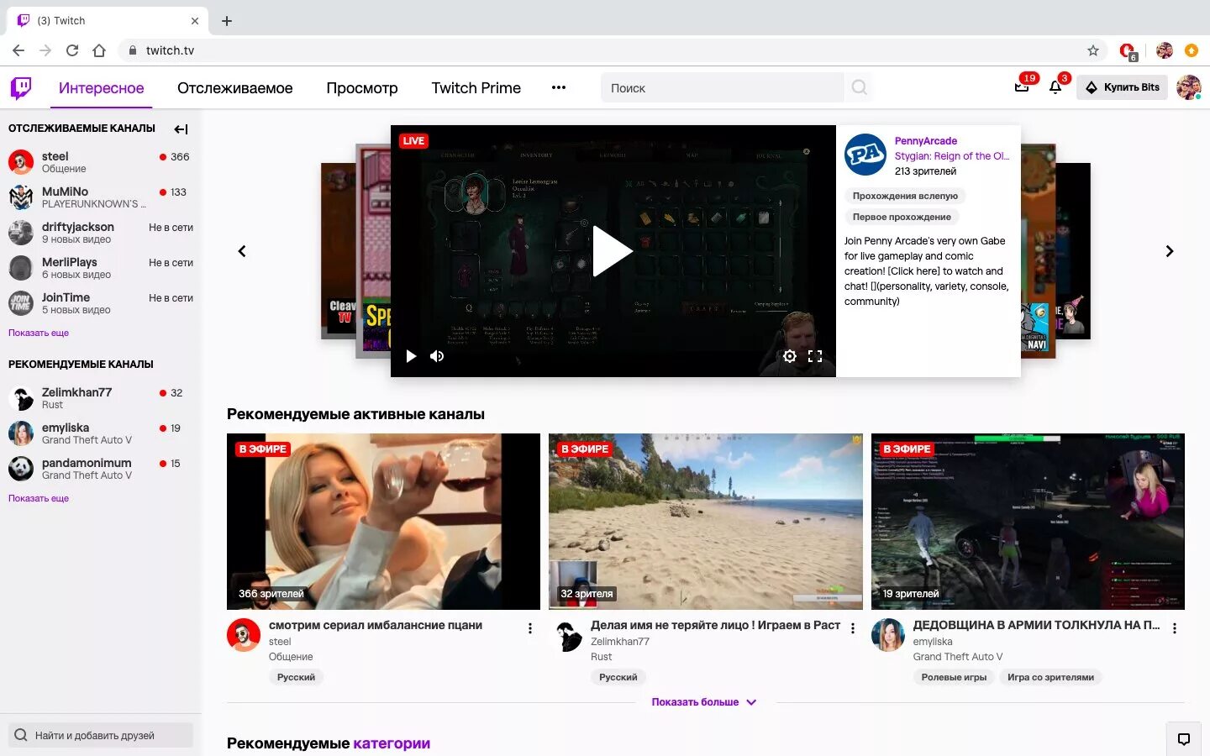Screen dimensions: 1210x756
Task: Enter fullscreen on featured player
Action: tap(815, 356)
